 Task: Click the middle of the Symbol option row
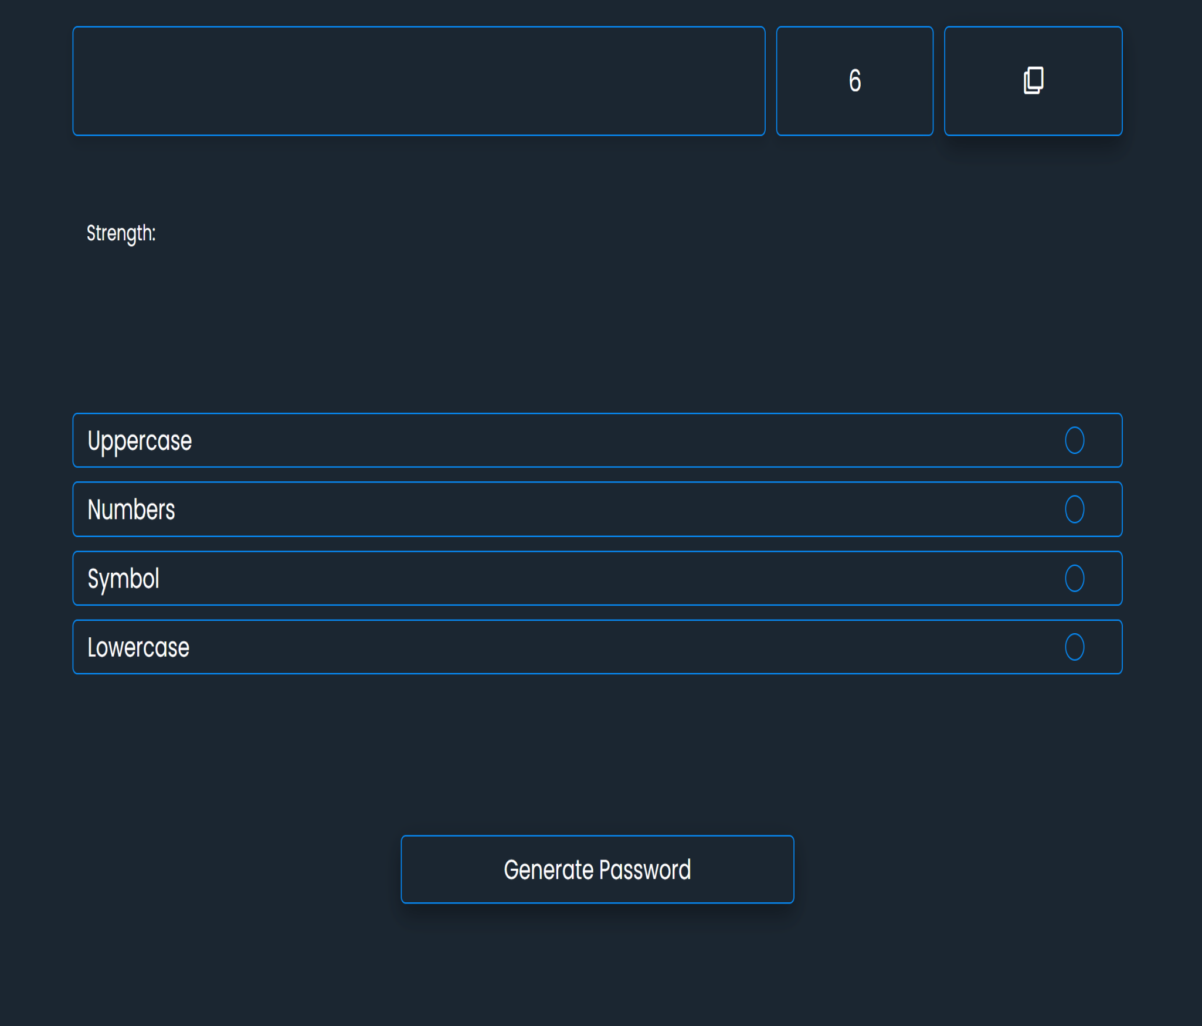pyautogui.click(x=597, y=578)
